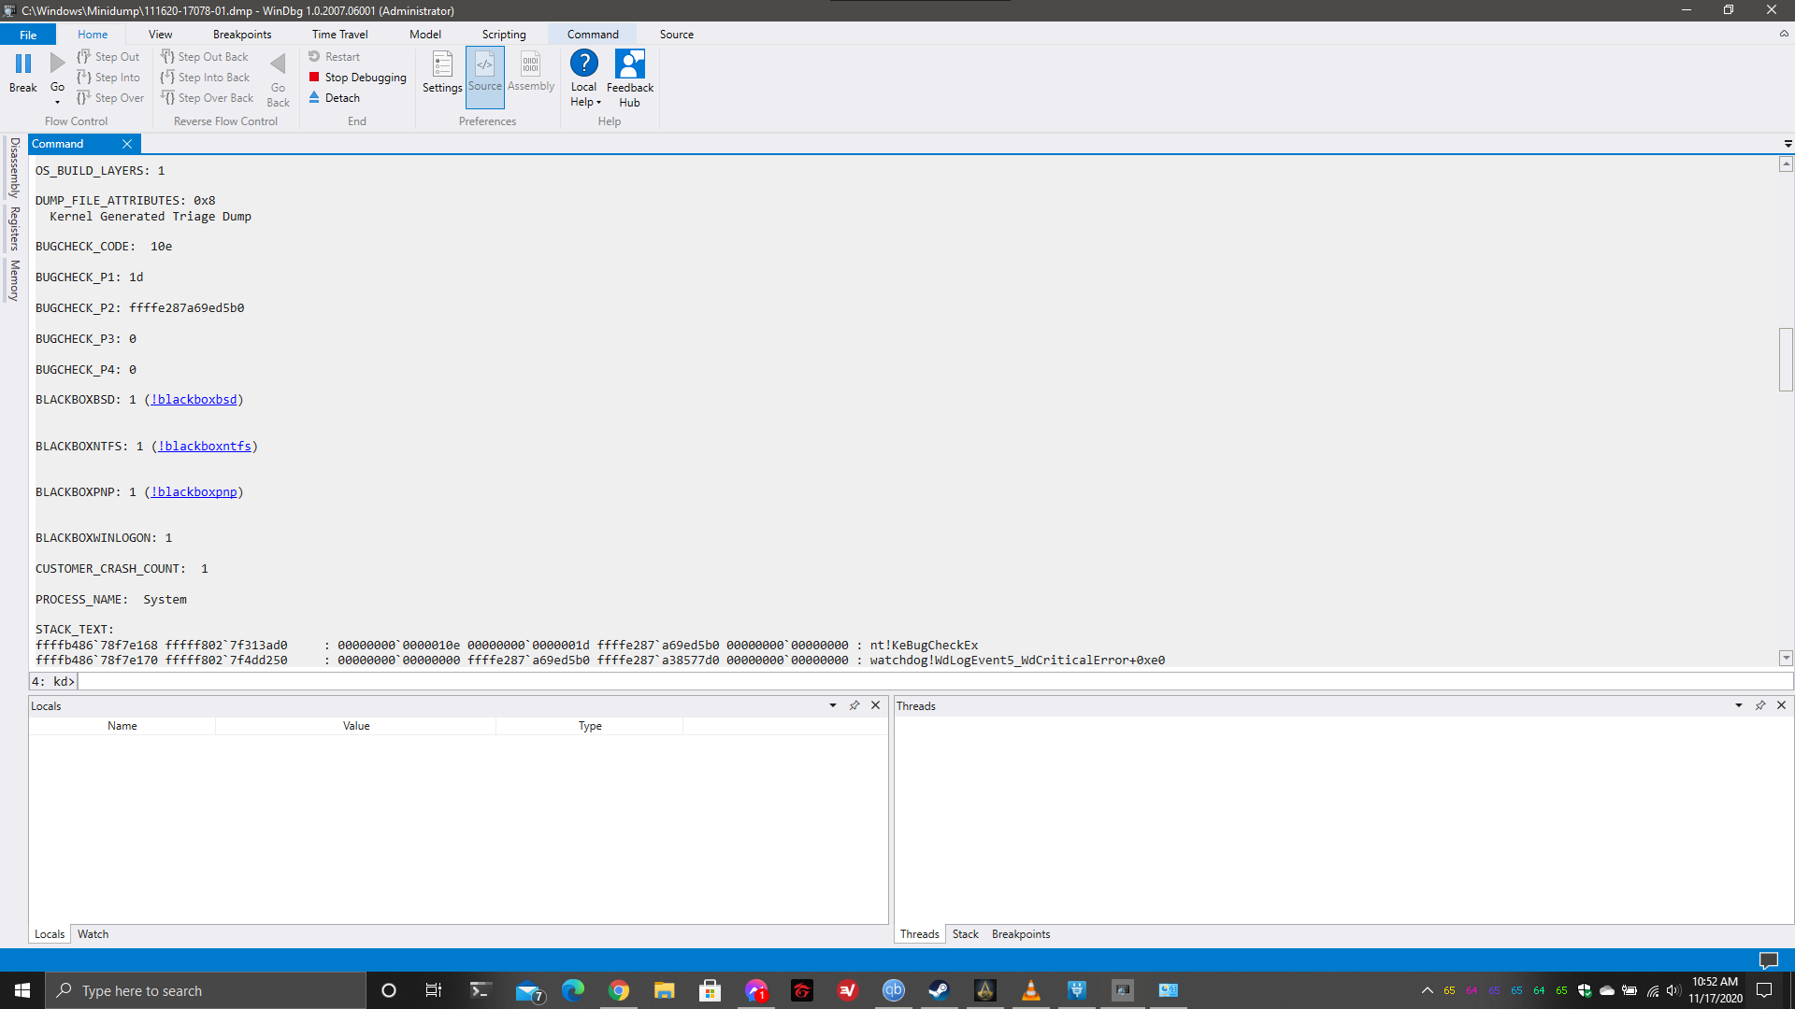Switch to the Source ribbon tab
Screen dimensions: 1795x1009
pyautogui.click(x=677, y=35)
